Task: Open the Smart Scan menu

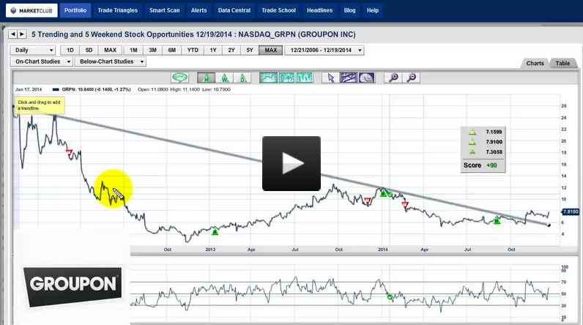Action: pos(165,11)
